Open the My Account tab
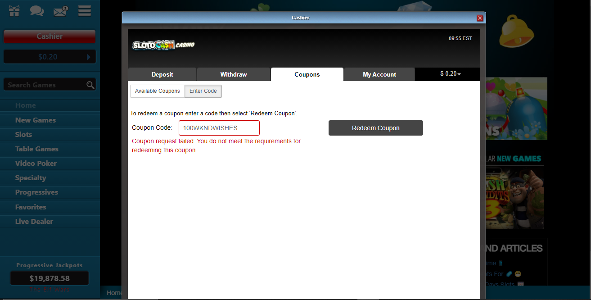 tap(379, 74)
